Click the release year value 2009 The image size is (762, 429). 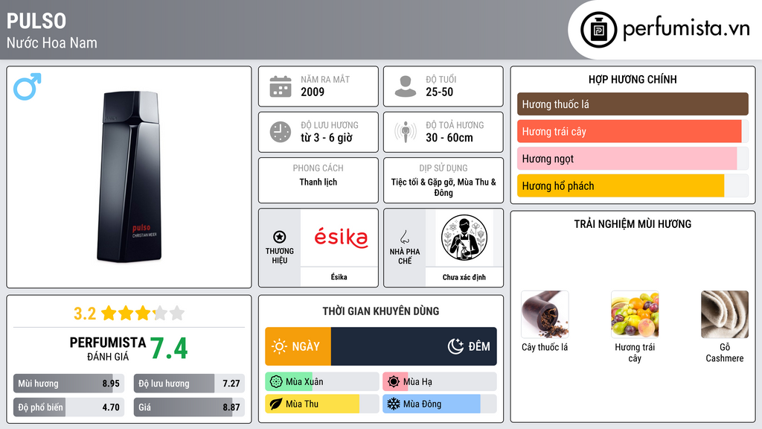click(313, 92)
